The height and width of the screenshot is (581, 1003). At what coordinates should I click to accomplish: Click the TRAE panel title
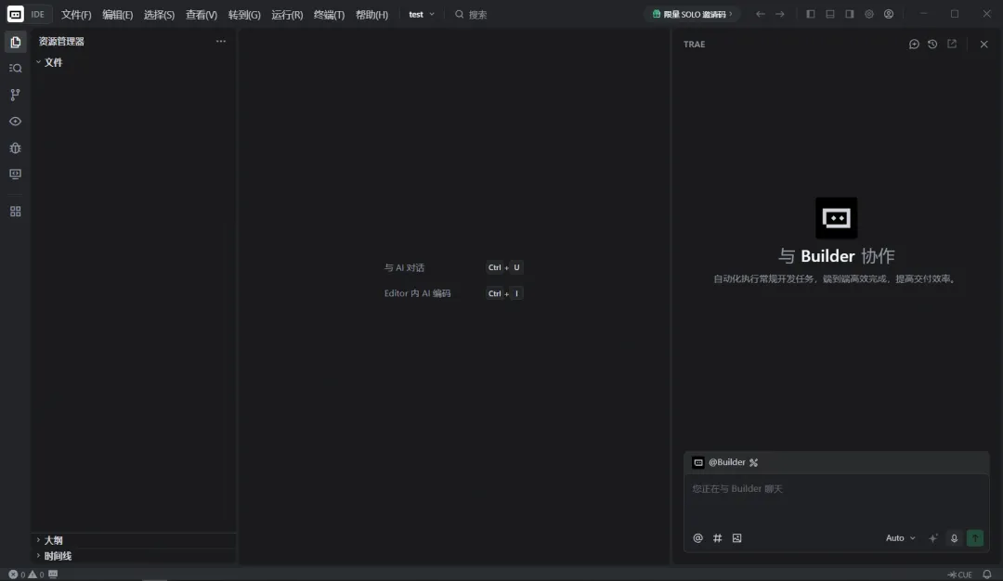click(x=694, y=45)
